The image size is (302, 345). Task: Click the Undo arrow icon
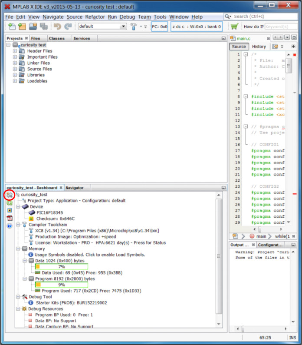[x=57, y=27]
